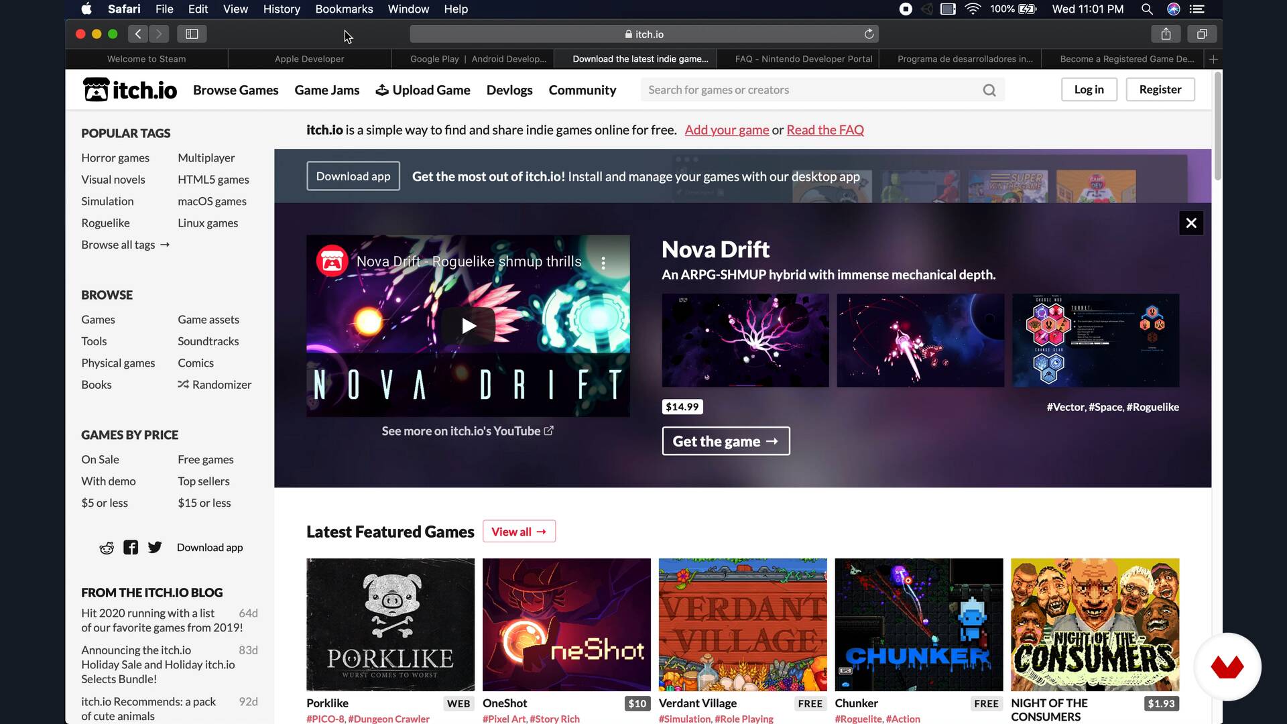This screenshot has height=724, width=1287.
Task: Open itch.io Twitter page icon
Action: (155, 548)
